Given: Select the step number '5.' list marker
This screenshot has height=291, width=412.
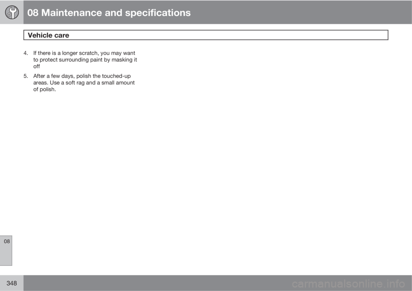Looking at the screenshot, I should point(25,76).
